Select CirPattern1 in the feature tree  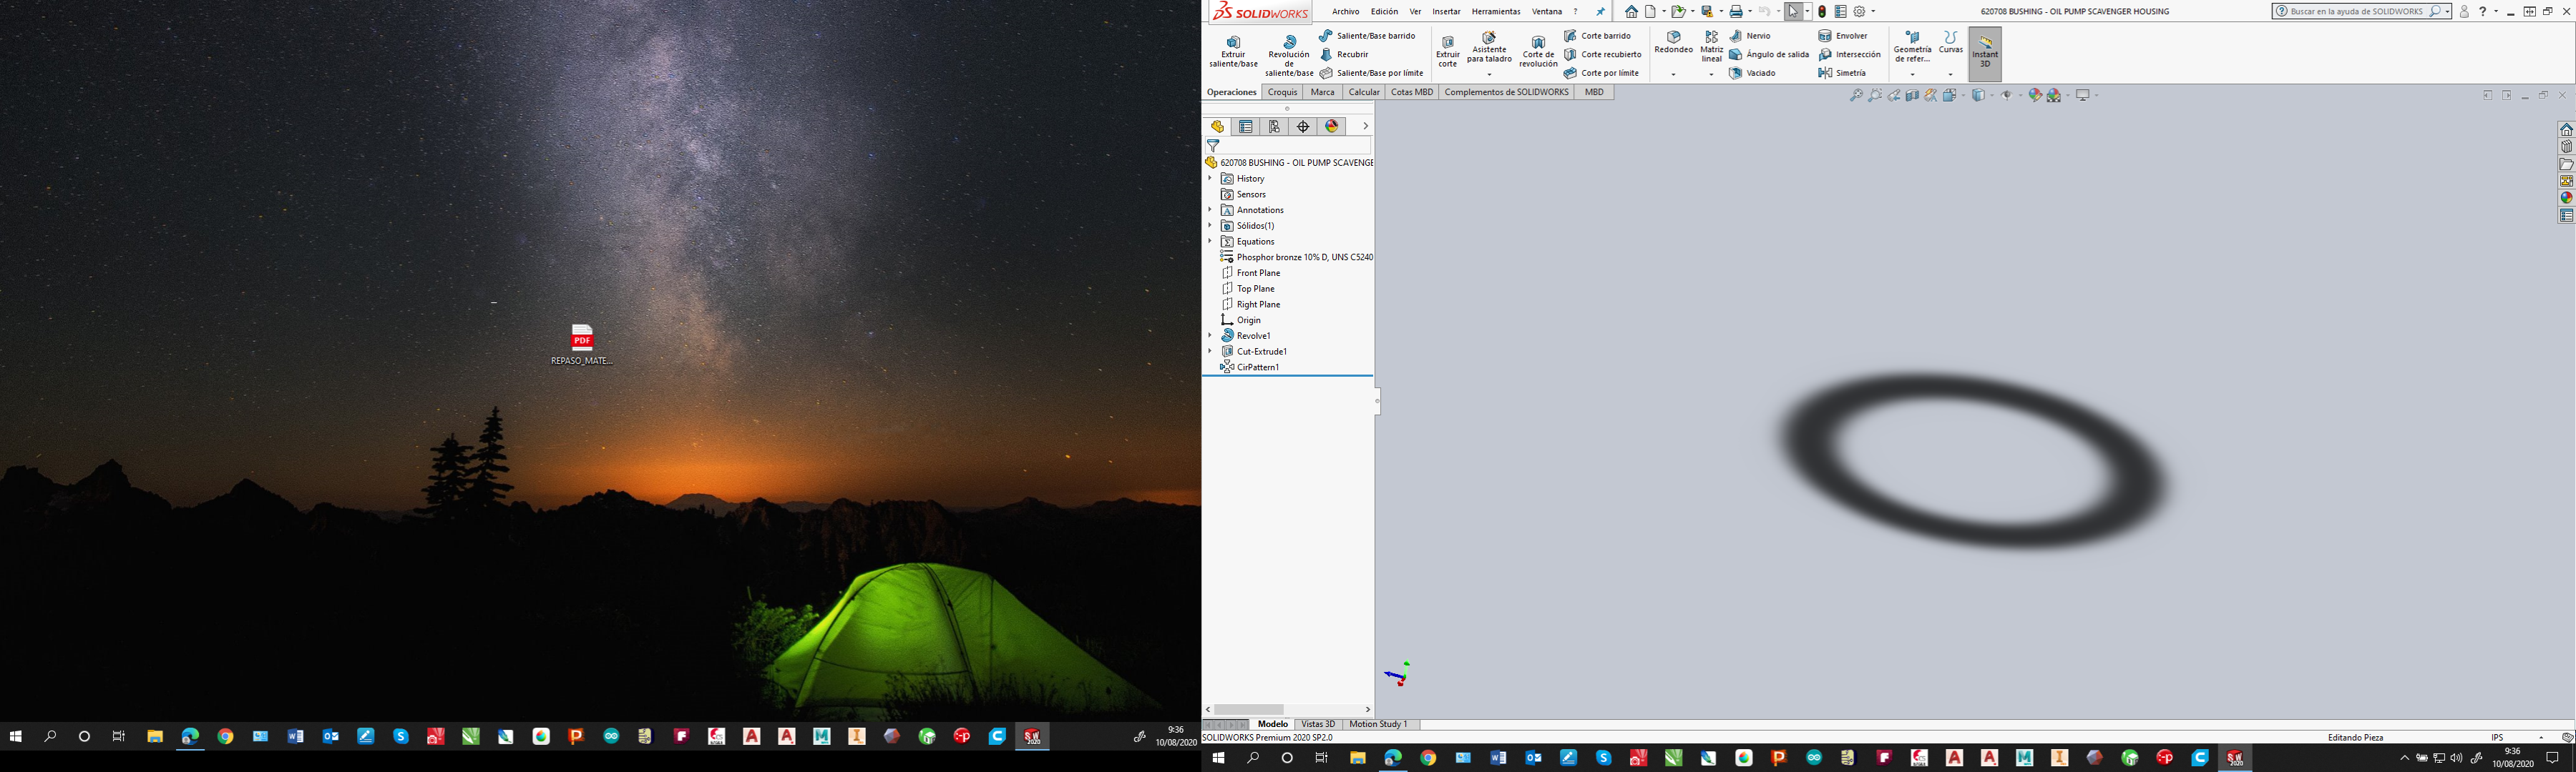click(1257, 367)
